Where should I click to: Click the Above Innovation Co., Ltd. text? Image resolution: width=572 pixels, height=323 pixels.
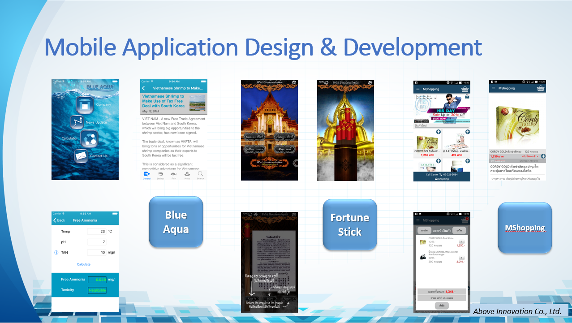click(x=517, y=311)
